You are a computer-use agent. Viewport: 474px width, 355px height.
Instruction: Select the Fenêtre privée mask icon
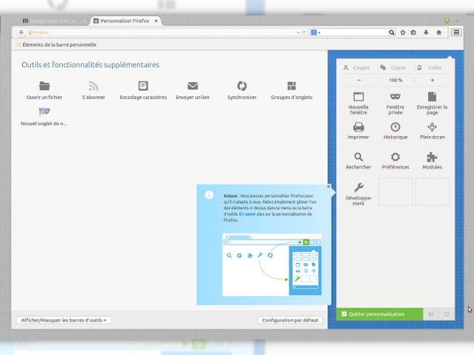[395, 97]
